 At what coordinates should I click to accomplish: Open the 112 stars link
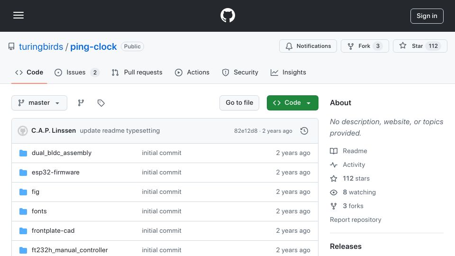tap(350, 179)
